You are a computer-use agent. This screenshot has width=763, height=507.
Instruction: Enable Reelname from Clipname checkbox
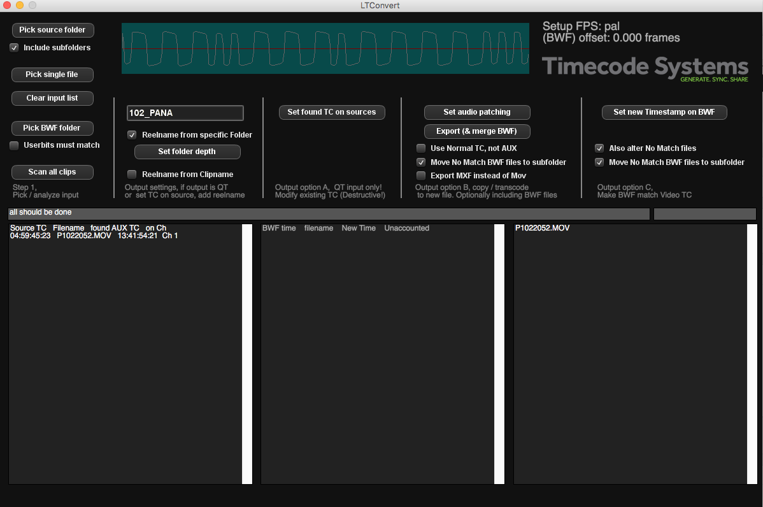[x=132, y=175]
